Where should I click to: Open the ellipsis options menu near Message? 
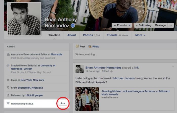[x=171, y=25]
